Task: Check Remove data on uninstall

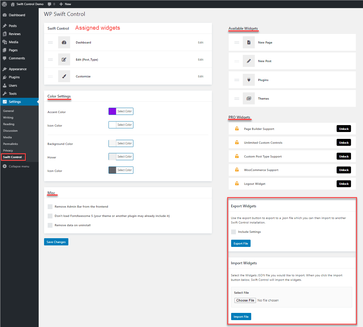Action: [50, 225]
